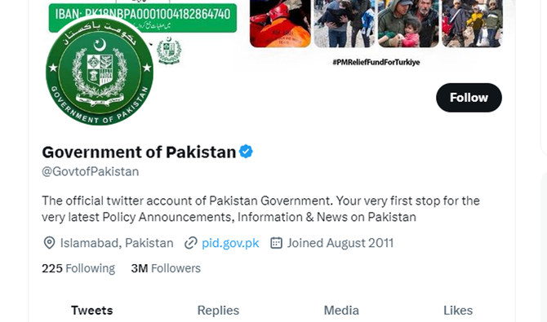The height and width of the screenshot is (322, 547).
Task: Click the calendar icon near Joined date
Action: [276, 243]
